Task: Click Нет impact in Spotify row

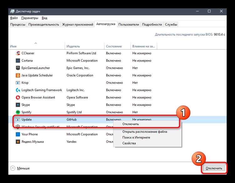Action: [135, 112]
